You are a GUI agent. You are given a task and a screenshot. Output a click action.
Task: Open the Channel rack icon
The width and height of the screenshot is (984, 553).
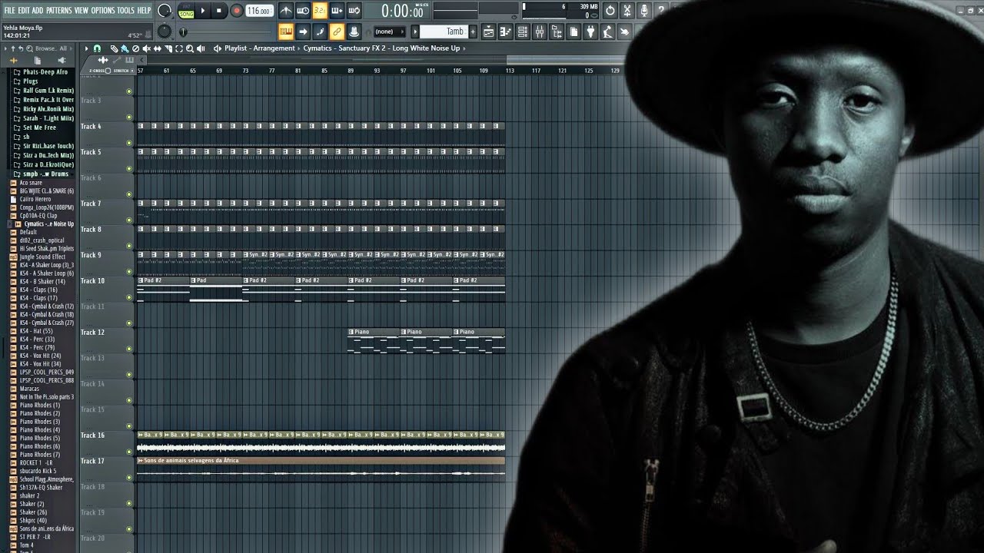coord(523,31)
